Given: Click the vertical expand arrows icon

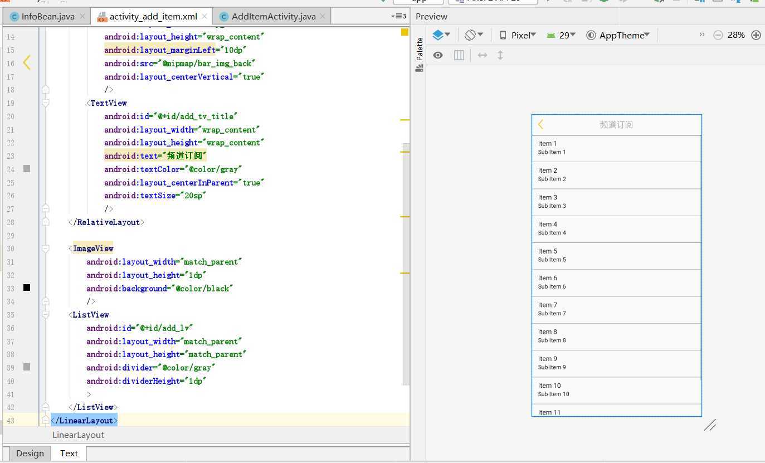Looking at the screenshot, I should coord(500,55).
